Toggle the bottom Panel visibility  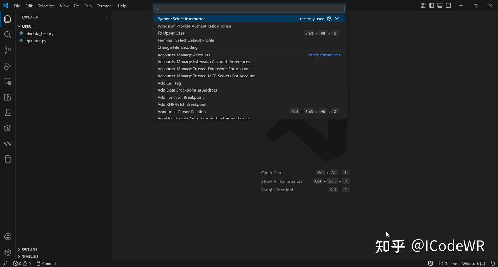(x=440, y=6)
